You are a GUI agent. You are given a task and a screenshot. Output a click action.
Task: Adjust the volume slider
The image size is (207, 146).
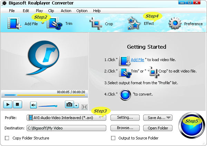pyautogui.click(x=48, y=106)
